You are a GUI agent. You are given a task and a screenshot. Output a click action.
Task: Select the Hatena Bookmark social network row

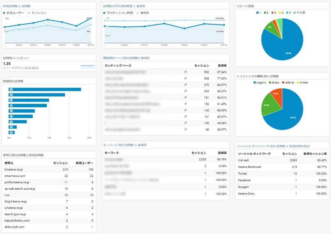(x=282, y=167)
